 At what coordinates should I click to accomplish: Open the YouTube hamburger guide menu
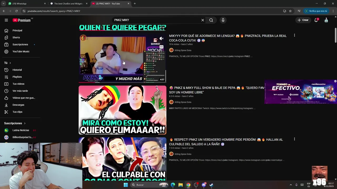[x=6, y=20]
